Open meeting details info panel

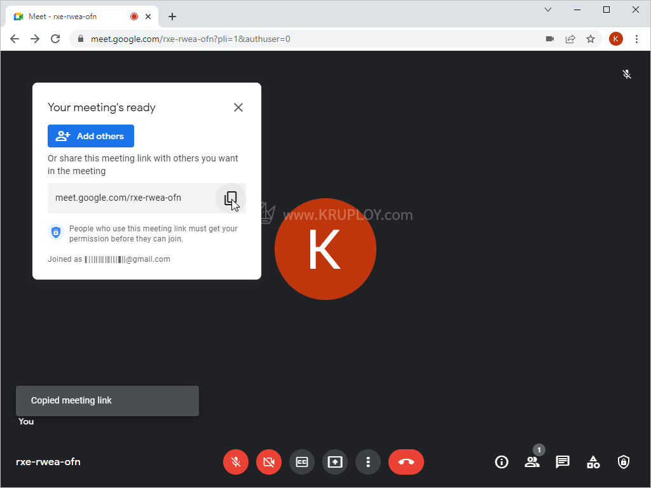coord(502,462)
